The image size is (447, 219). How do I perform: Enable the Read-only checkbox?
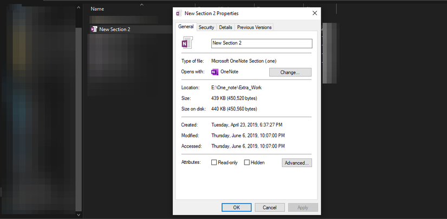[214, 162]
